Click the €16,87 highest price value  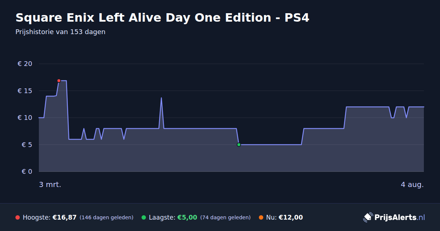point(65,217)
